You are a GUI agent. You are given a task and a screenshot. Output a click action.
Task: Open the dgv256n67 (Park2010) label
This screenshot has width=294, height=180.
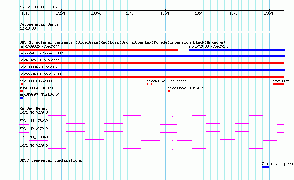40,95
